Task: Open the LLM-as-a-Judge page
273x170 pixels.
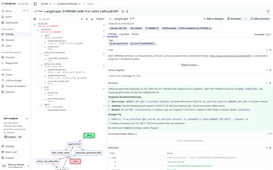Action: click(13, 81)
